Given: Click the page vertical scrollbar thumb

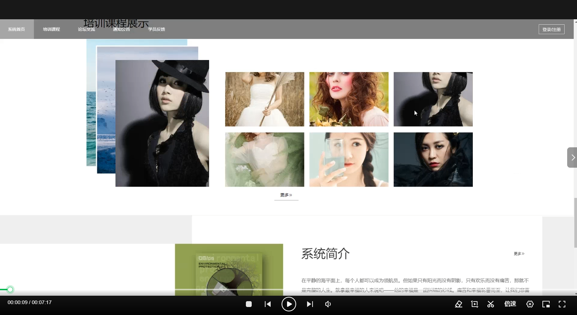Looking at the screenshot, I should pyautogui.click(x=575, y=223).
